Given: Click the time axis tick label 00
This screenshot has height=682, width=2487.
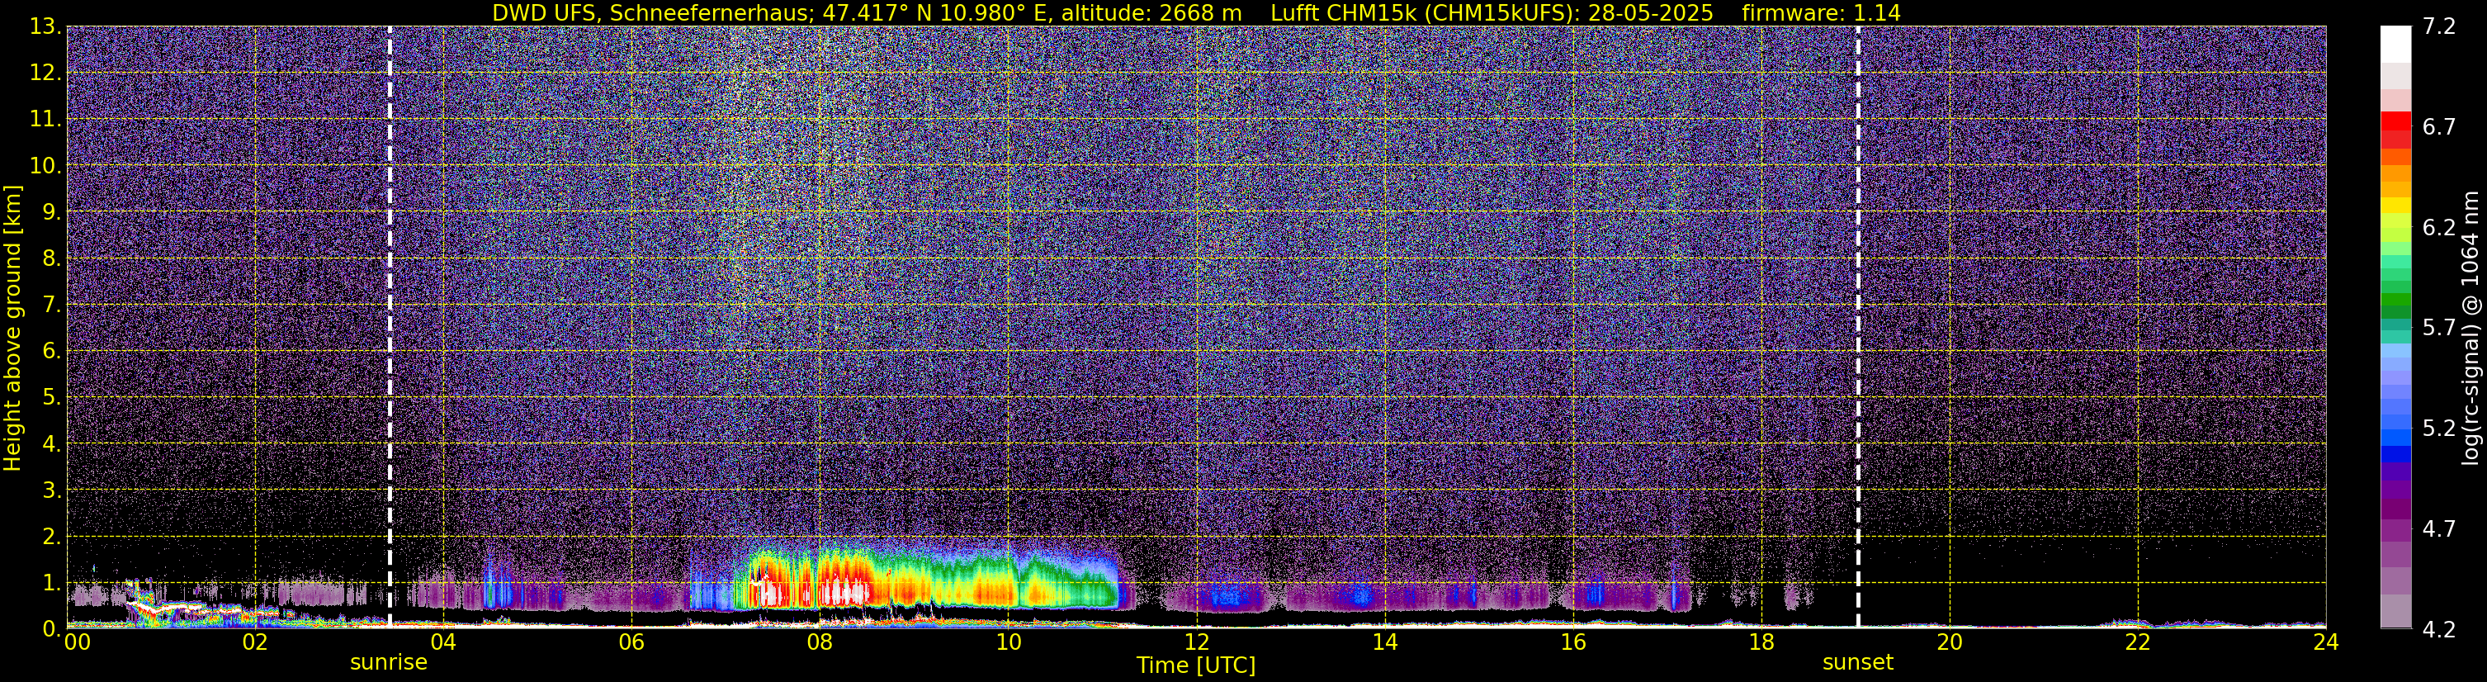Looking at the screenshot, I should 78,642.
